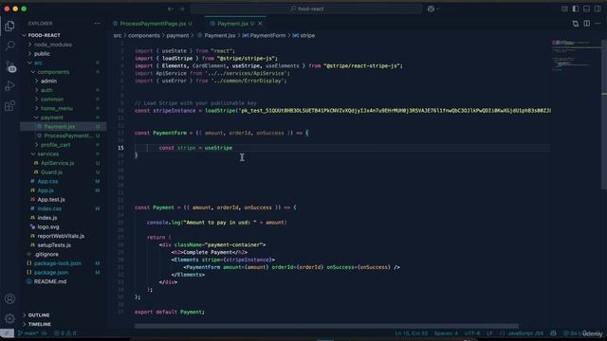This screenshot has width=607, height=341.
Task: Open App.js in the explorer
Action: coord(46,190)
